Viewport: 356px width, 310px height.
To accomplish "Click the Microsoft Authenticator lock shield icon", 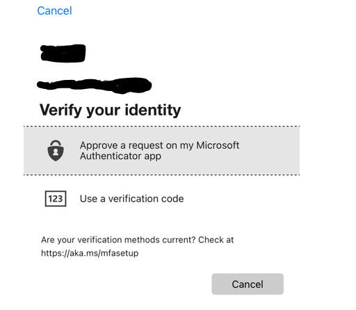I will tap(56, 151).
